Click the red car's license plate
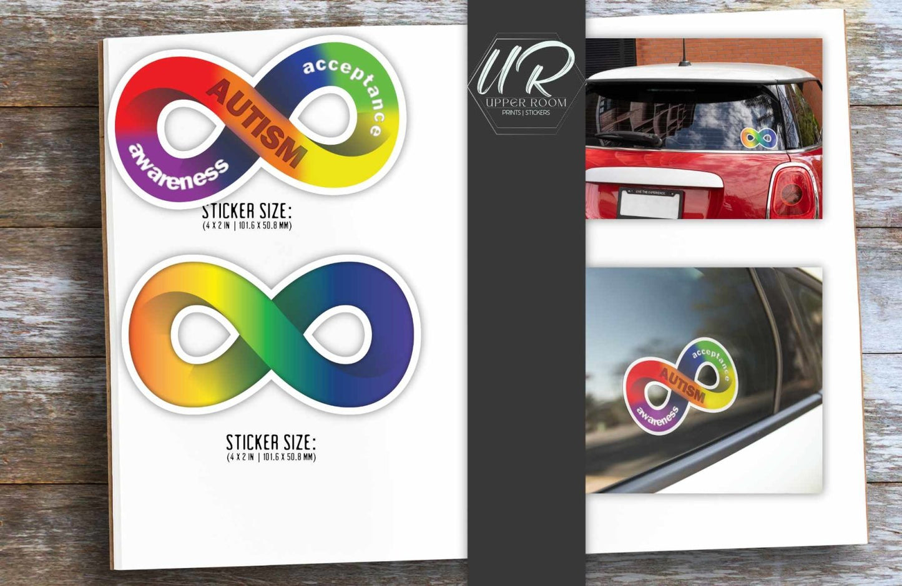The image size is (902, 586). (x=650, y=203)
